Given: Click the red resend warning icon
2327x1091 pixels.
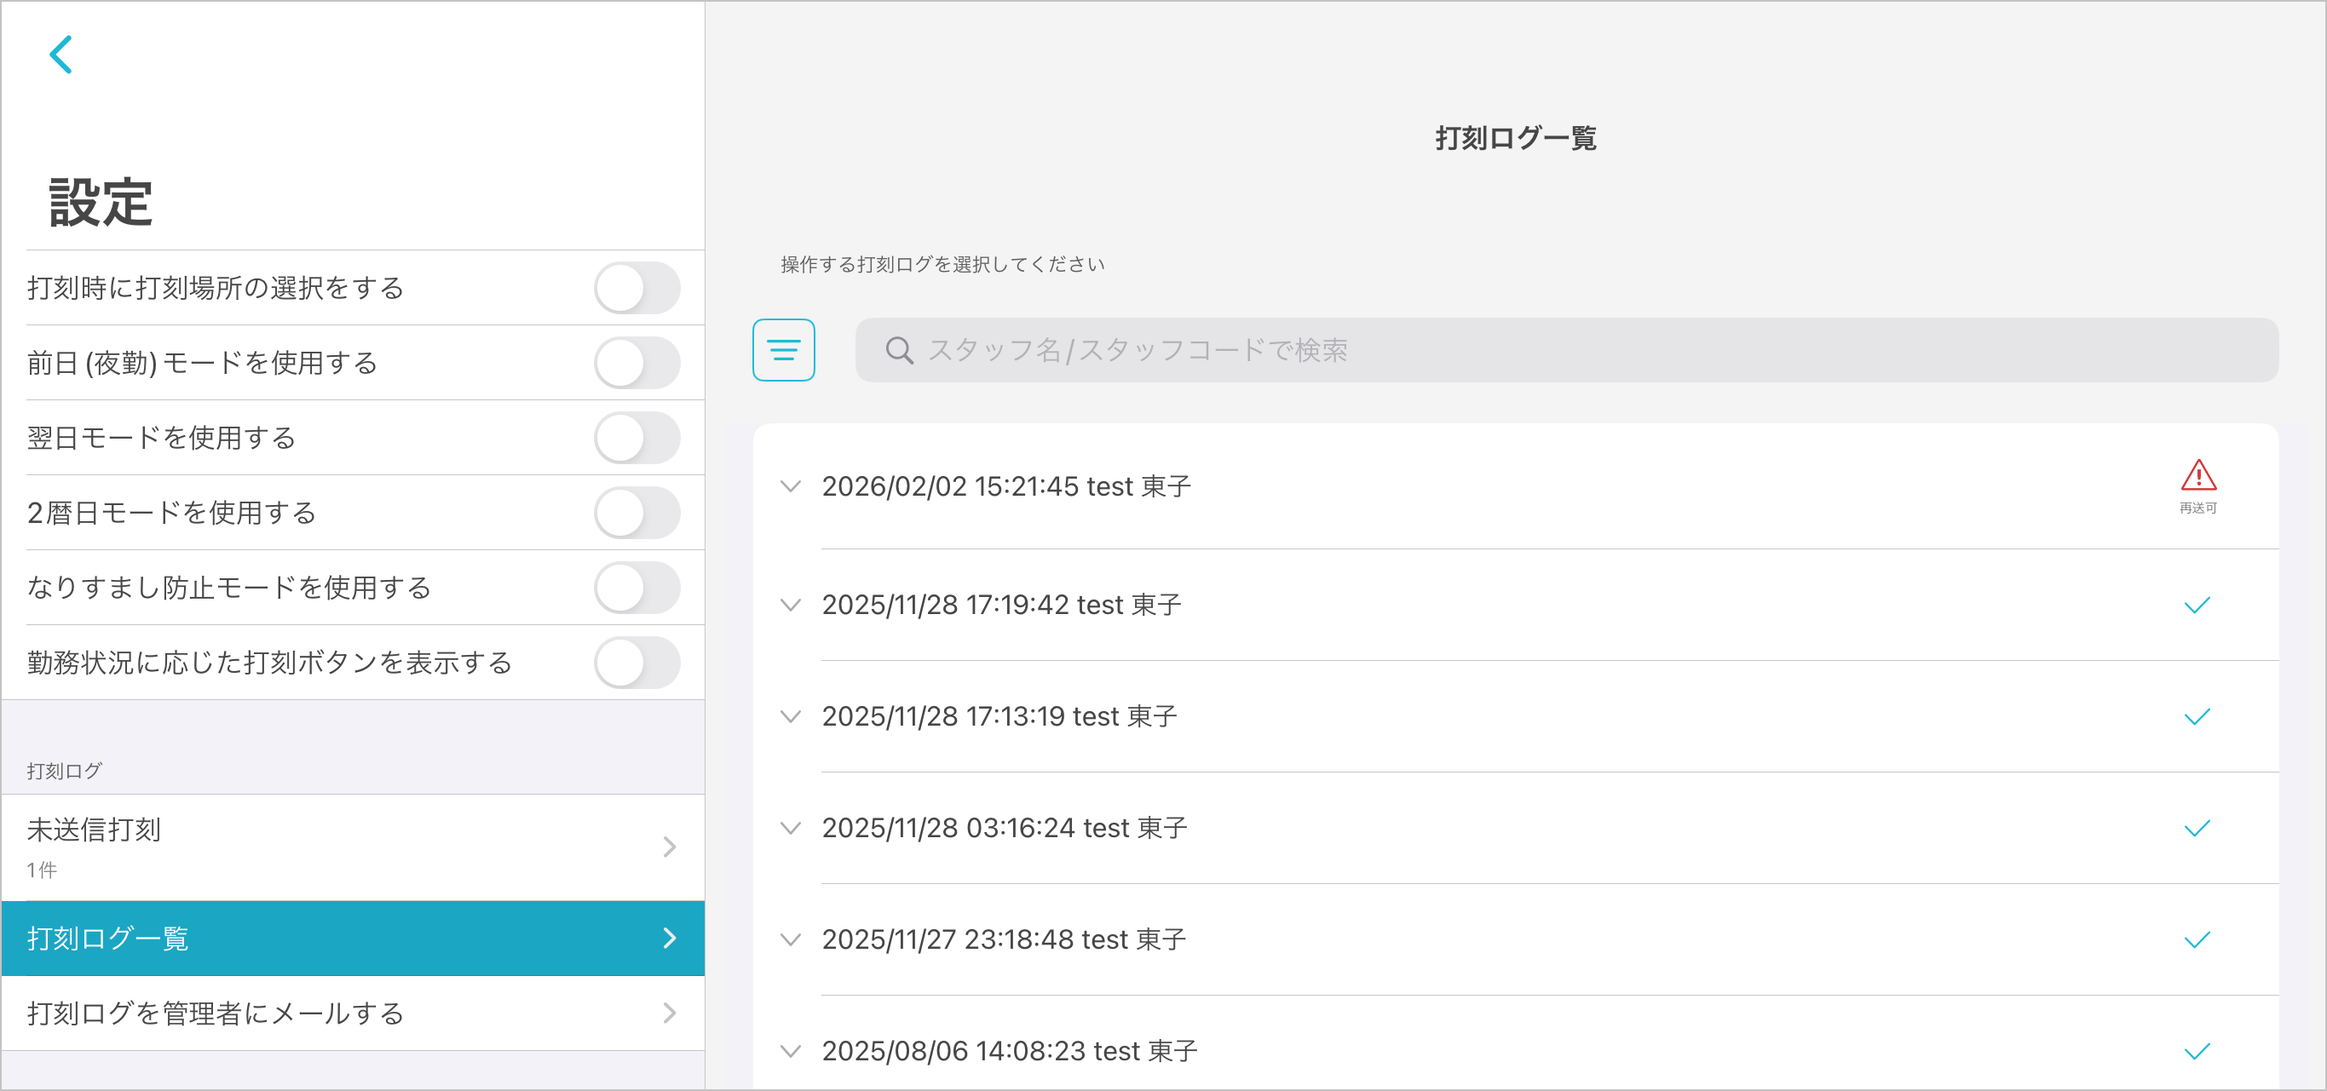Looking at the screenshot, I should coord(2197,476).
